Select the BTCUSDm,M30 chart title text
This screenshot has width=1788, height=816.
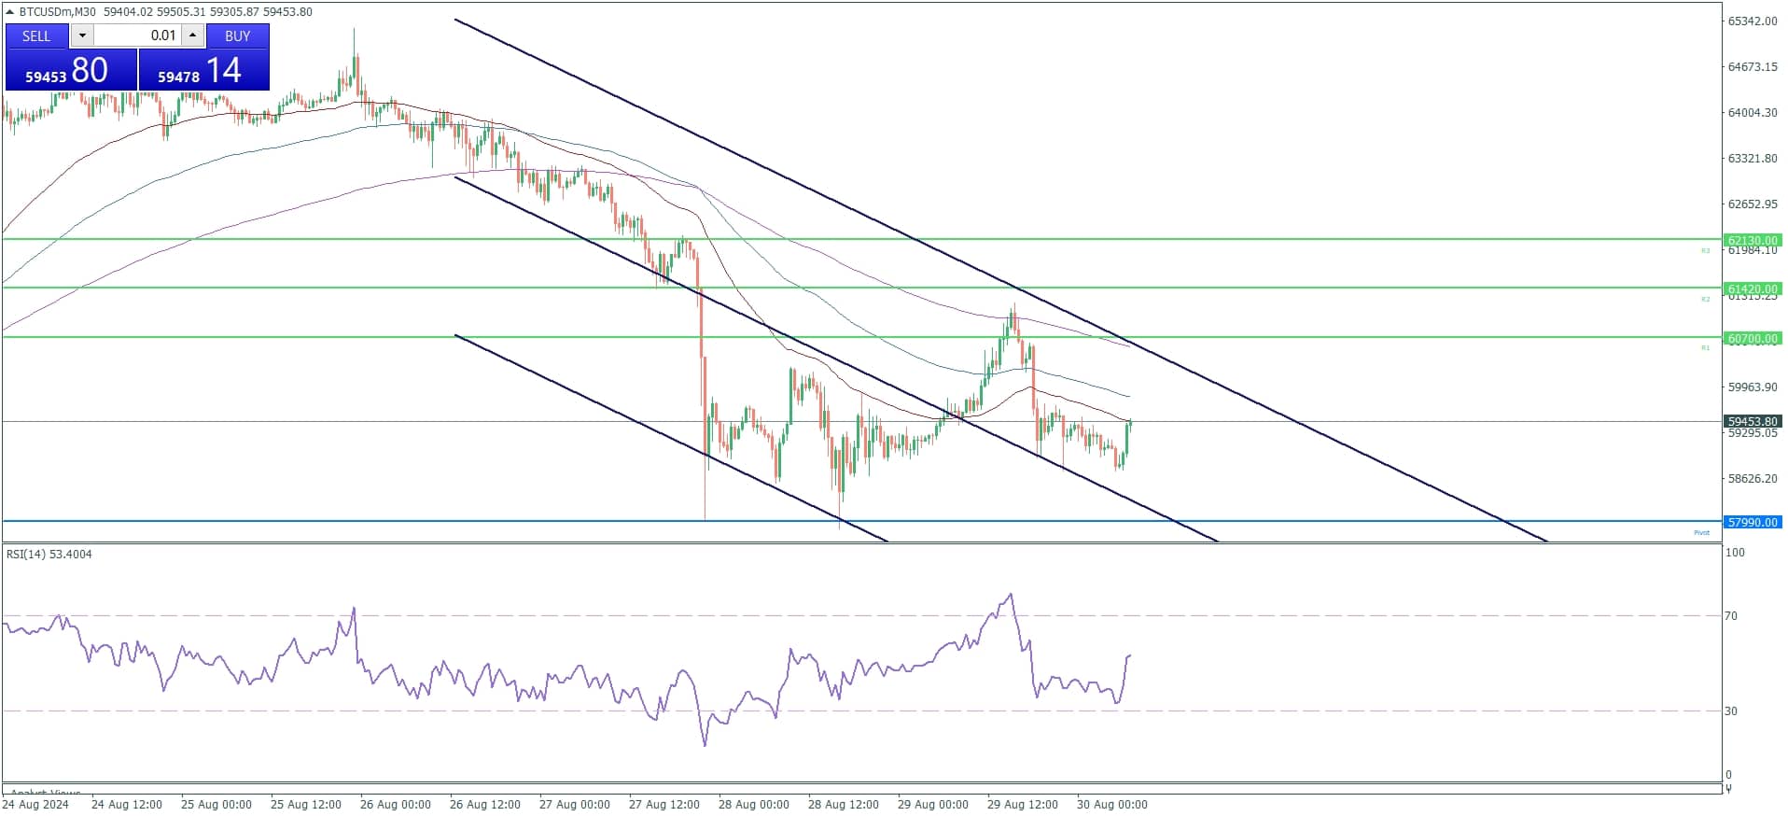57,12
